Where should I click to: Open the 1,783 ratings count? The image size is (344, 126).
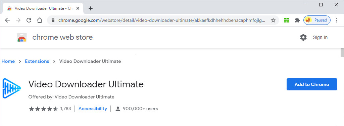[65, 109]
